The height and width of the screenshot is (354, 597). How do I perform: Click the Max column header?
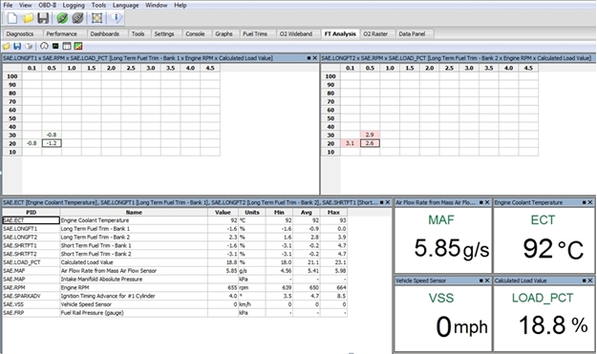pos(333,212)
